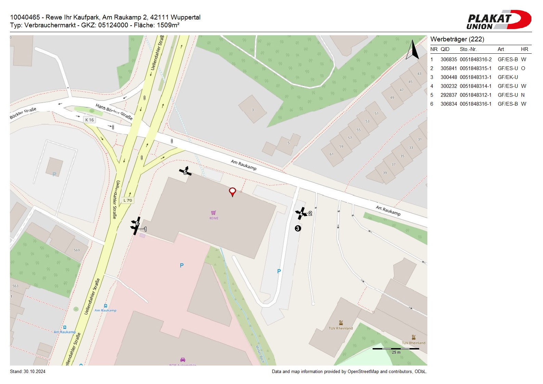Click the traffic light icon on Am Raukamp
543x384 pixels.
(172, 141)
